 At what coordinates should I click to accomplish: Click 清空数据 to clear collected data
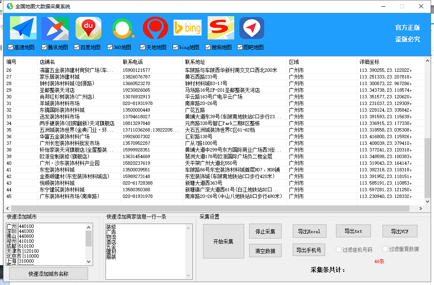click(x=265, y=251)
